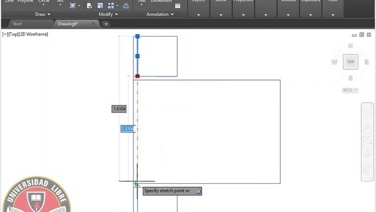Click the 1.8104 dimension input field
The width and height of the screenshot is (376, 212).
[x=119, y=109]
